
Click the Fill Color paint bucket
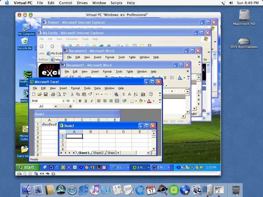point(140,101)
